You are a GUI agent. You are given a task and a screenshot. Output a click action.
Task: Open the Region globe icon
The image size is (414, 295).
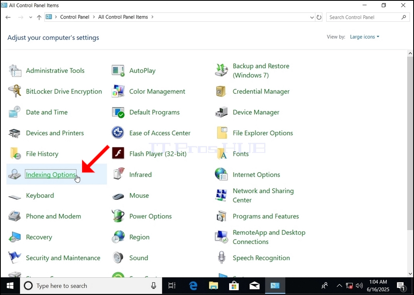click(118, 237)
